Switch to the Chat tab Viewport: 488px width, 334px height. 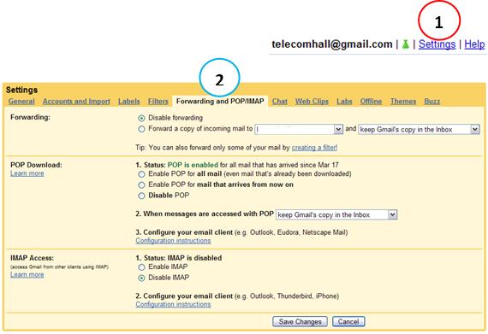click(279, 101)
